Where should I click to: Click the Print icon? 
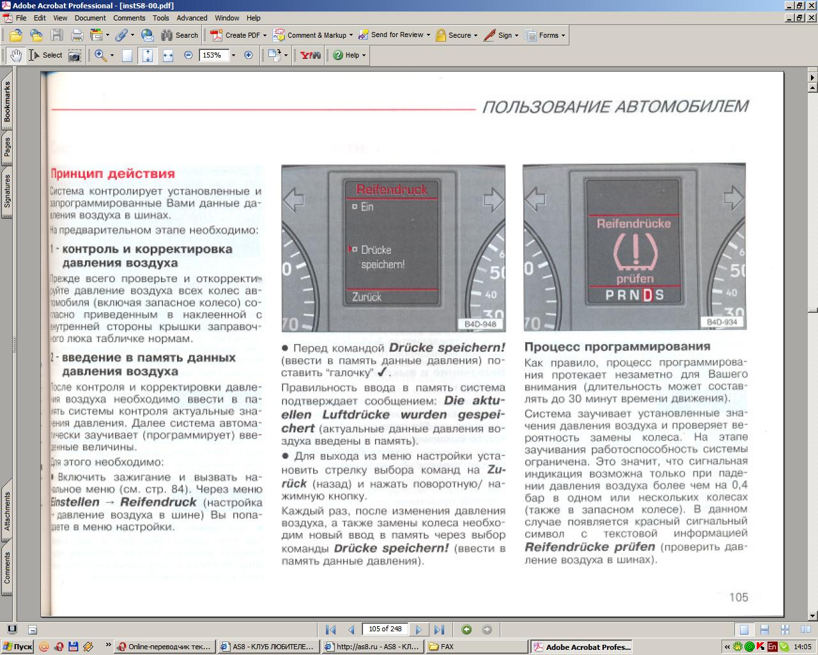click(x=77, y=35)
